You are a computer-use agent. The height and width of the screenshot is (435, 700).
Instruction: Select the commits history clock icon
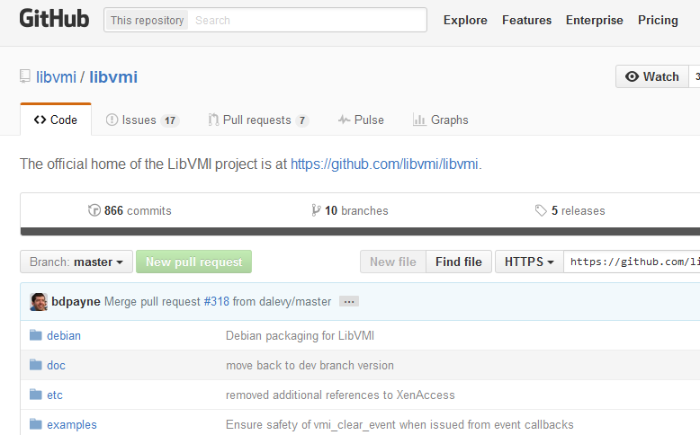pos(94,210)
